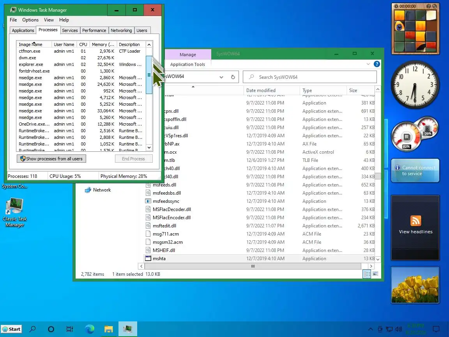
Task: Select ctfmon.exe process row
Action: coord(81,51)
